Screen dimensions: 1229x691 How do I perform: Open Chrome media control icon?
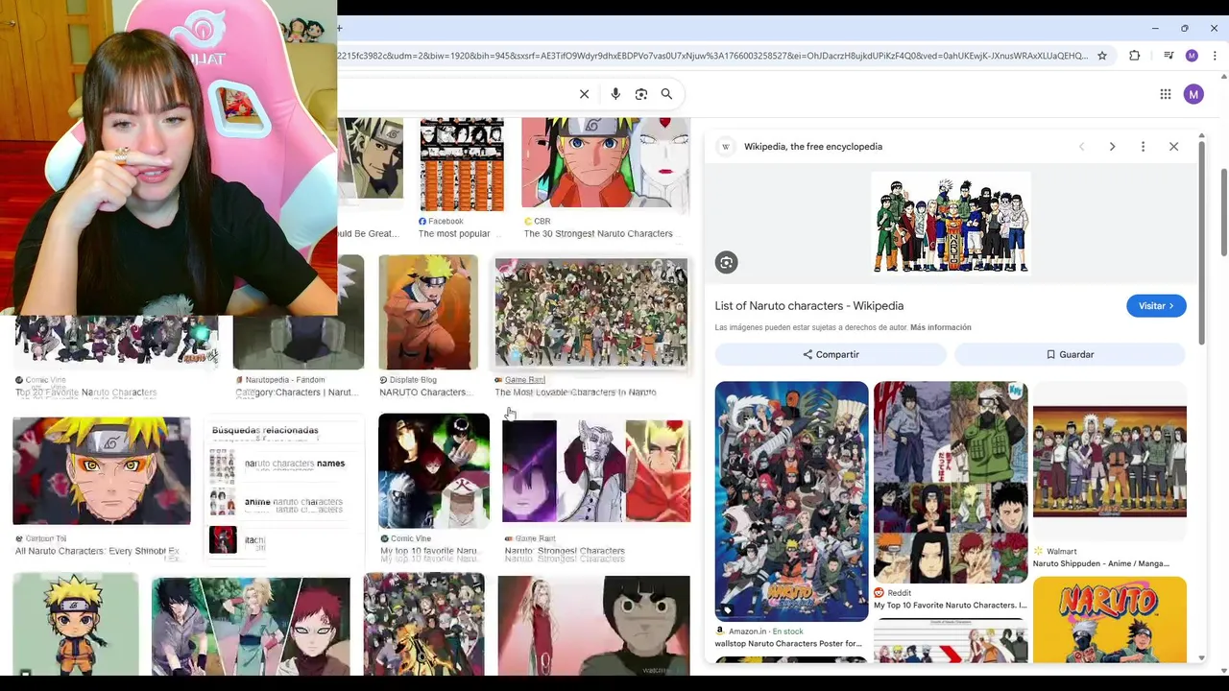(x=1169, y=56)
